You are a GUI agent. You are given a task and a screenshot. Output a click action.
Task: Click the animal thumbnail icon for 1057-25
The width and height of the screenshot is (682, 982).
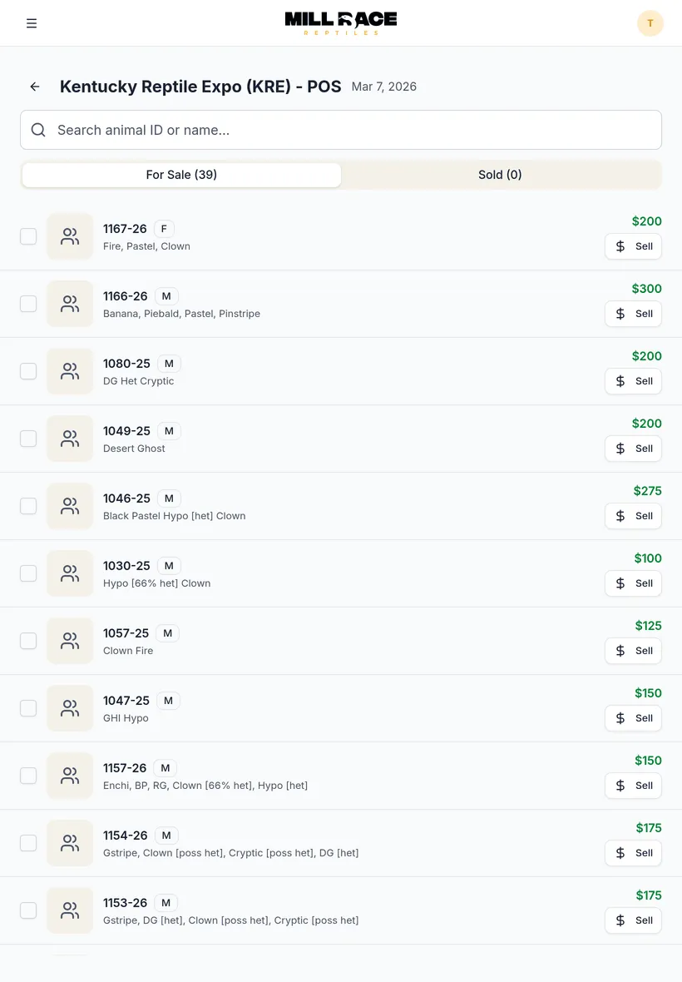(70, 641)
